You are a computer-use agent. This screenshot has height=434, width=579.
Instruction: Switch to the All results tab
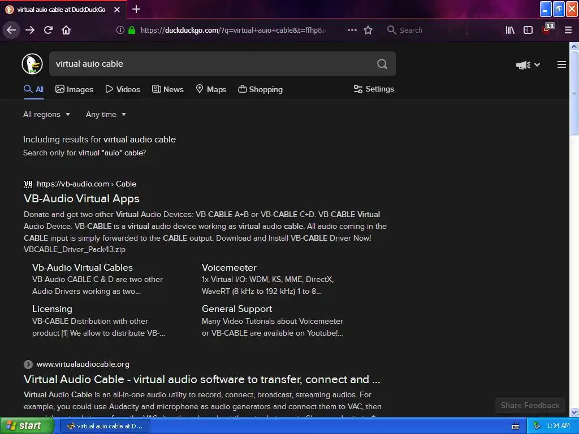33,89
